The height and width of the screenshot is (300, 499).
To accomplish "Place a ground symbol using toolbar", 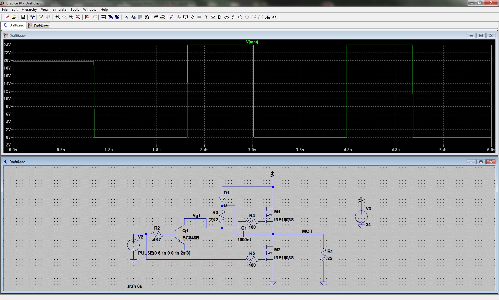I will (x=179, y=17).
